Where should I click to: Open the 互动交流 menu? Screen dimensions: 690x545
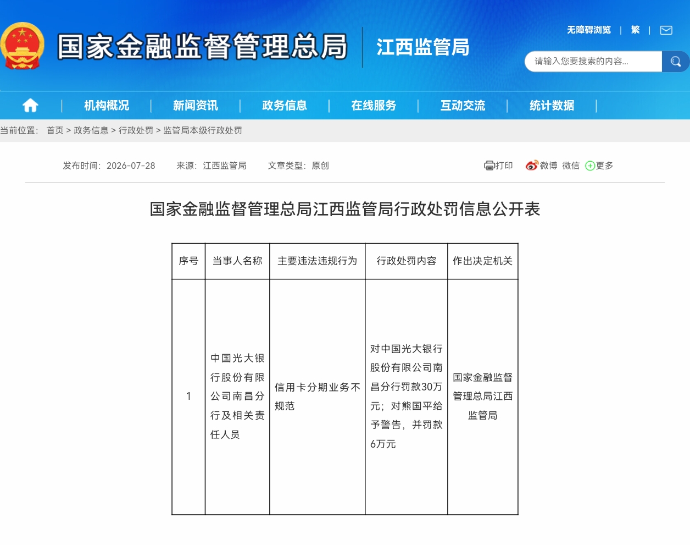pos(463,106)
